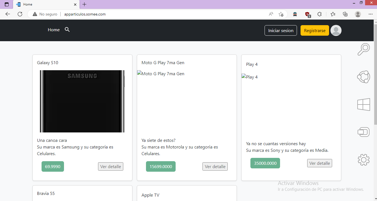The width and height of the screenshot is (377, 201).
Task: Open the Collections icon
Action: 345,14
